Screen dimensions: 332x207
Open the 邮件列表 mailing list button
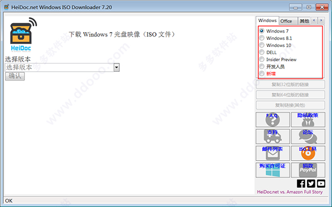pos(273,153)
